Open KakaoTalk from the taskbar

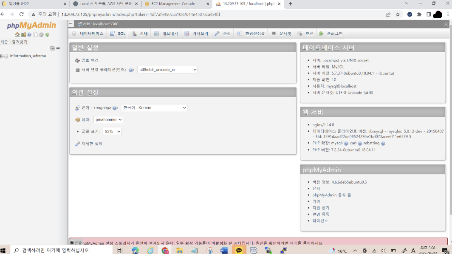239,250
